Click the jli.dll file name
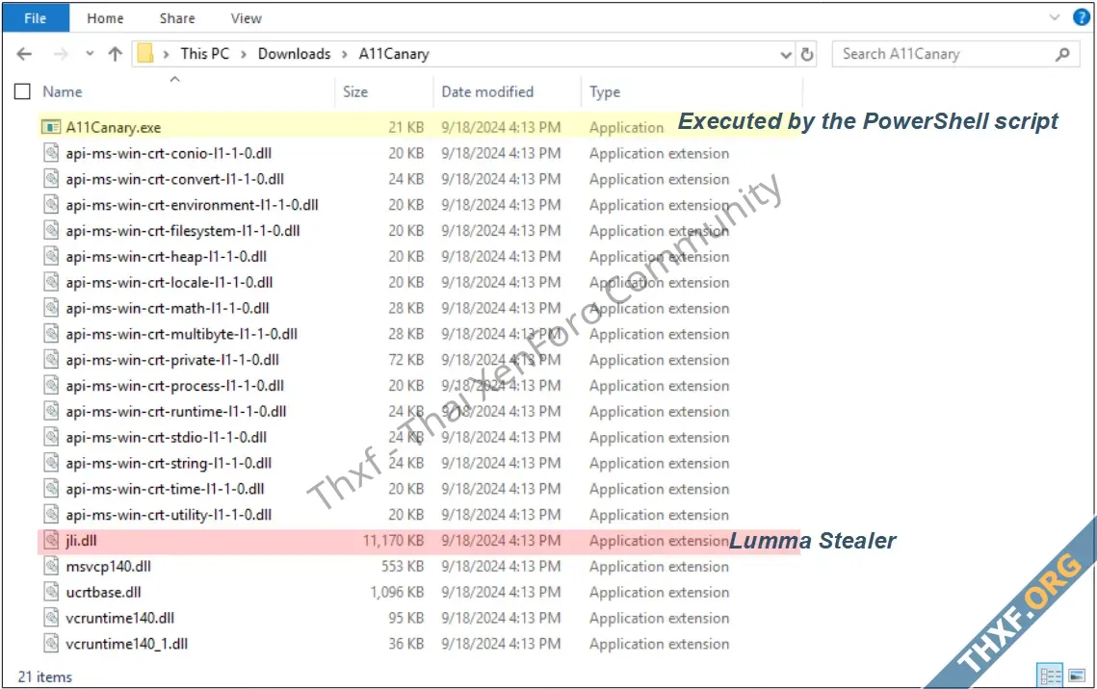 (x=81, y=541)
